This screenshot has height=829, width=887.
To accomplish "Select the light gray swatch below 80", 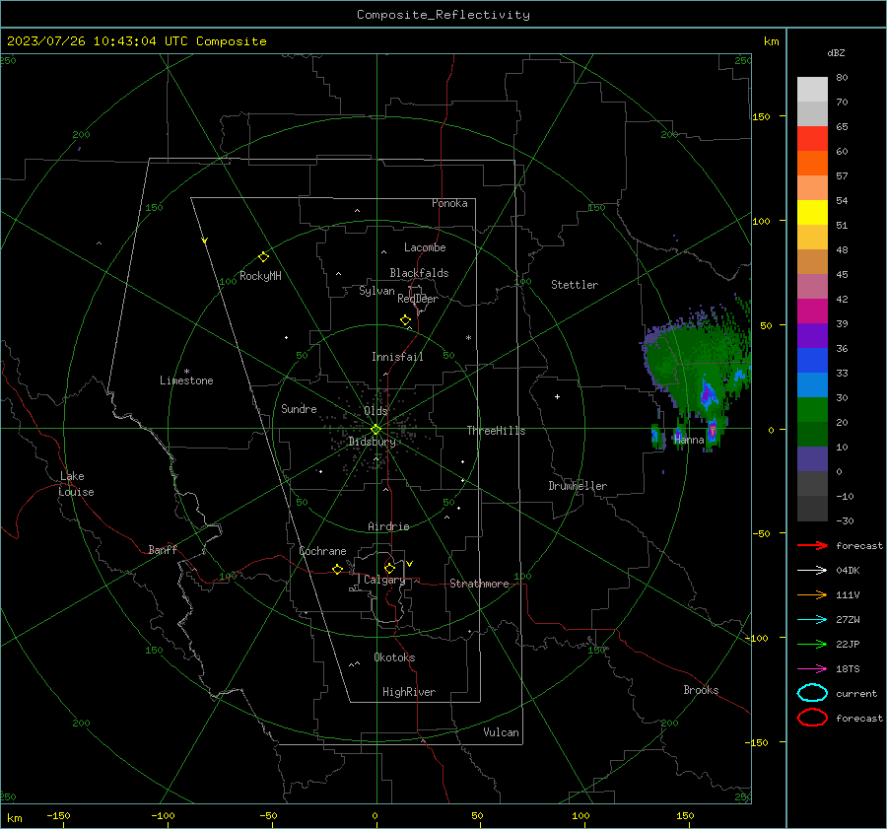I will [x=812, y=89].
